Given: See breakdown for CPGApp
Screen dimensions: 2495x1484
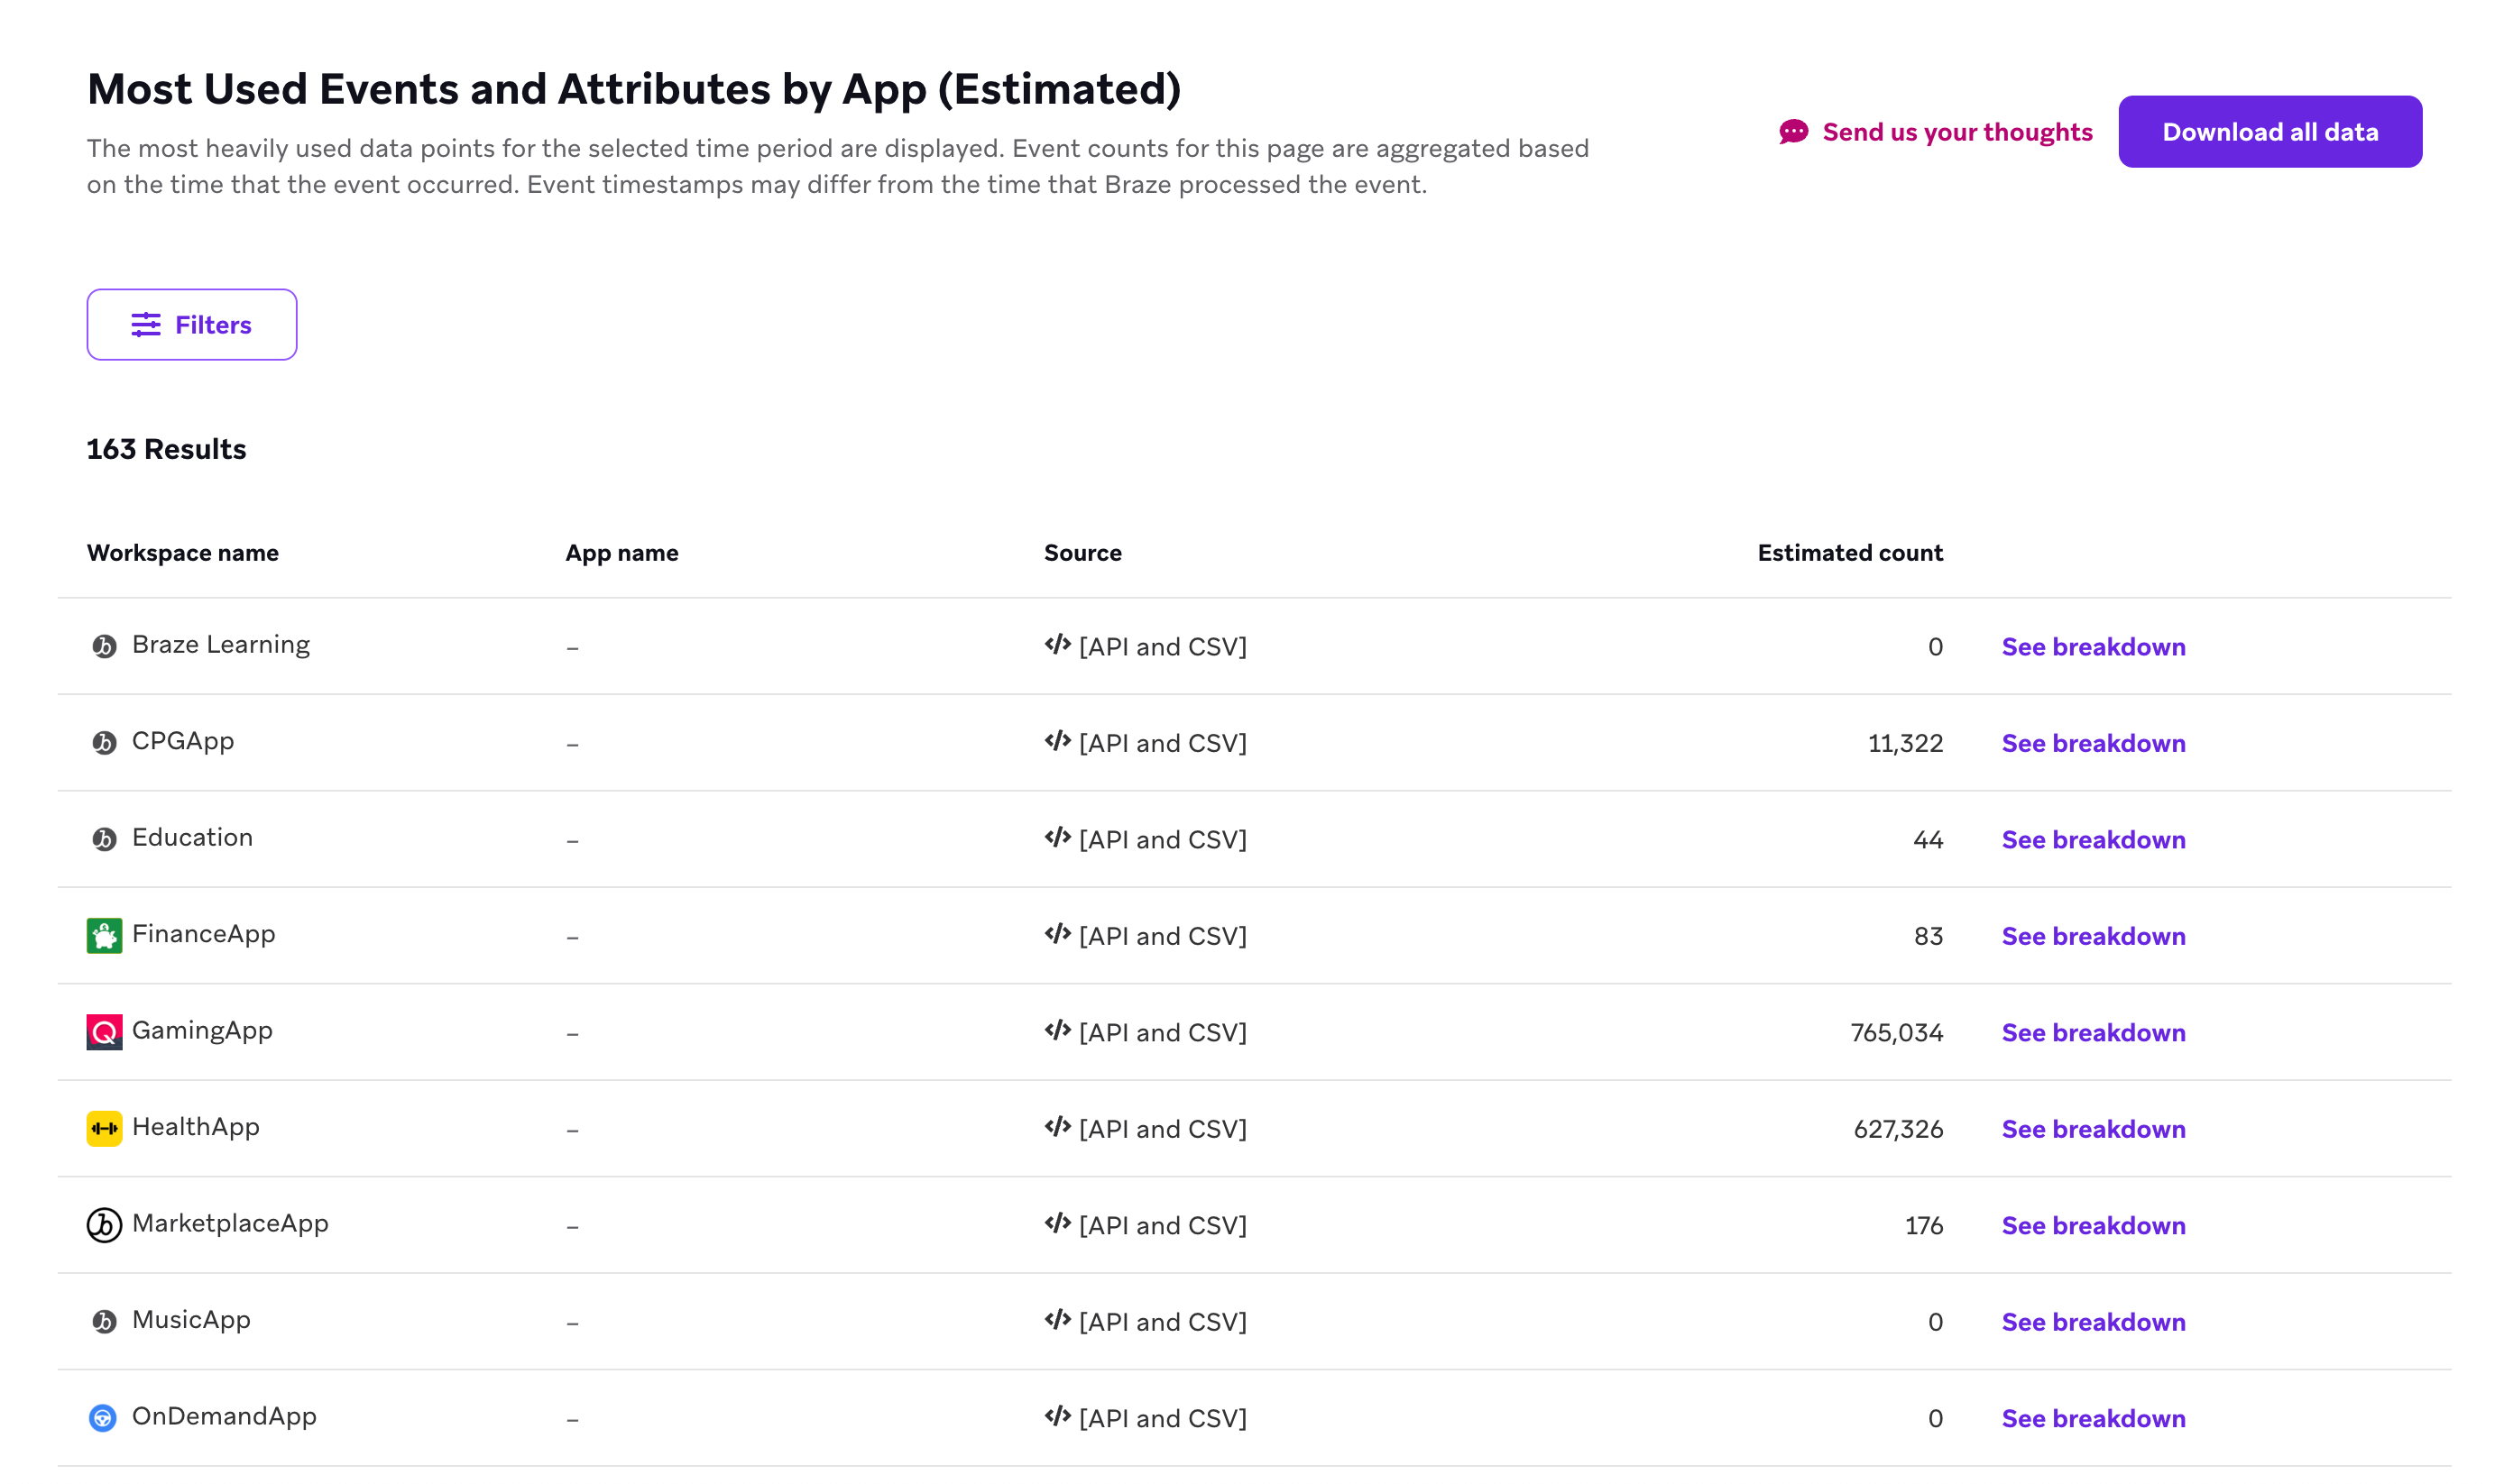Looking at the screenshot, I should tap(2093, 742).
